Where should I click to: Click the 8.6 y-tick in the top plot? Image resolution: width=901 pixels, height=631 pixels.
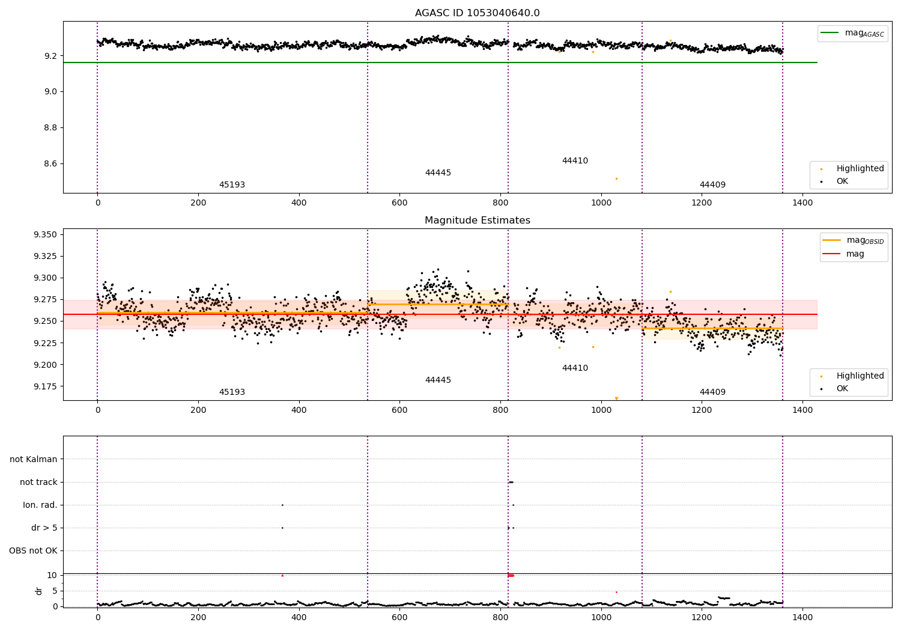coord(50,164)
